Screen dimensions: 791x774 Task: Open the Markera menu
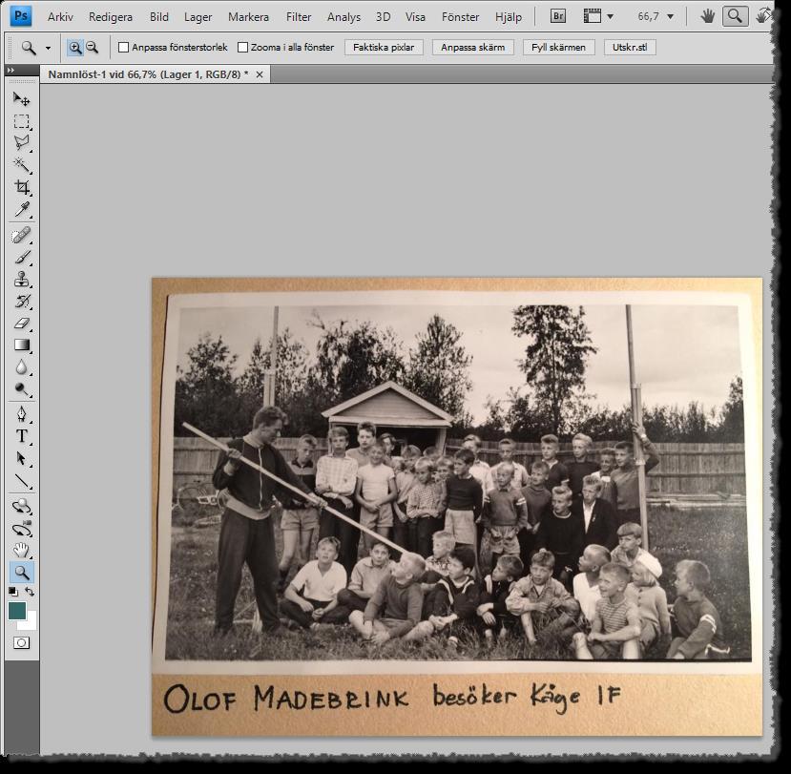(x=248, y=17)
